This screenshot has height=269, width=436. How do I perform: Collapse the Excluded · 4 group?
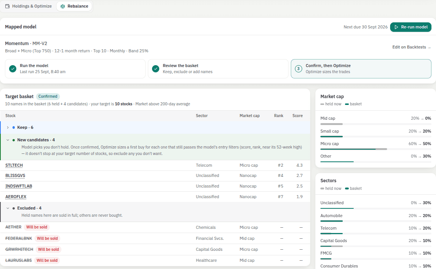(8, 208)
